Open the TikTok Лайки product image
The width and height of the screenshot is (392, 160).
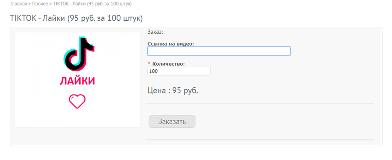pos(78,80)
